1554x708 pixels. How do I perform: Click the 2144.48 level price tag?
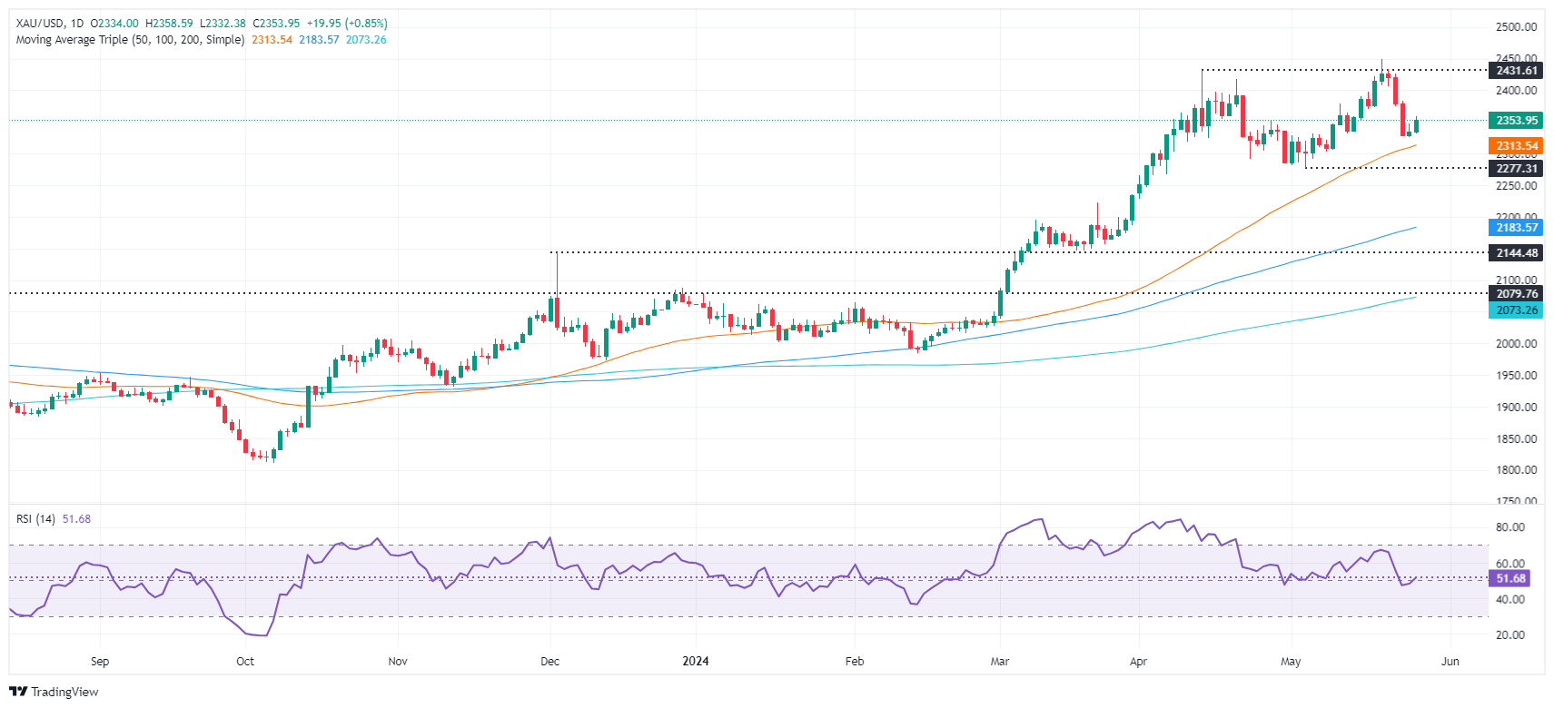click(1517, 253)
